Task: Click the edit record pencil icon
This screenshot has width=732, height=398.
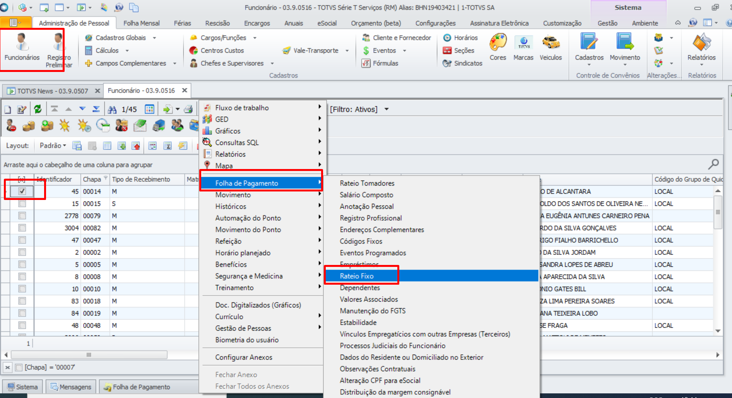Action: point(22,109)
